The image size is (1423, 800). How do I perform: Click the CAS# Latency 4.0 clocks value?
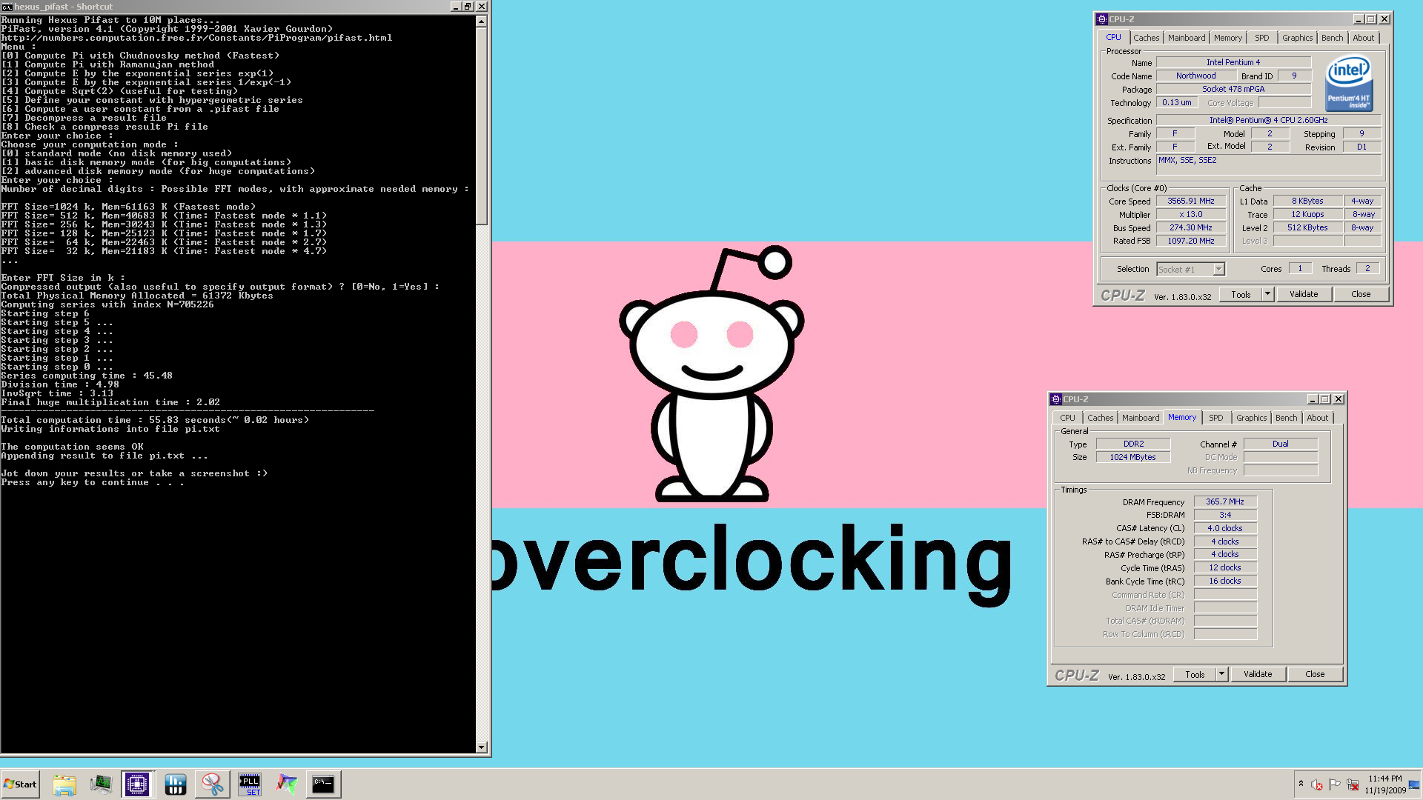click(x=1225, y=528)
